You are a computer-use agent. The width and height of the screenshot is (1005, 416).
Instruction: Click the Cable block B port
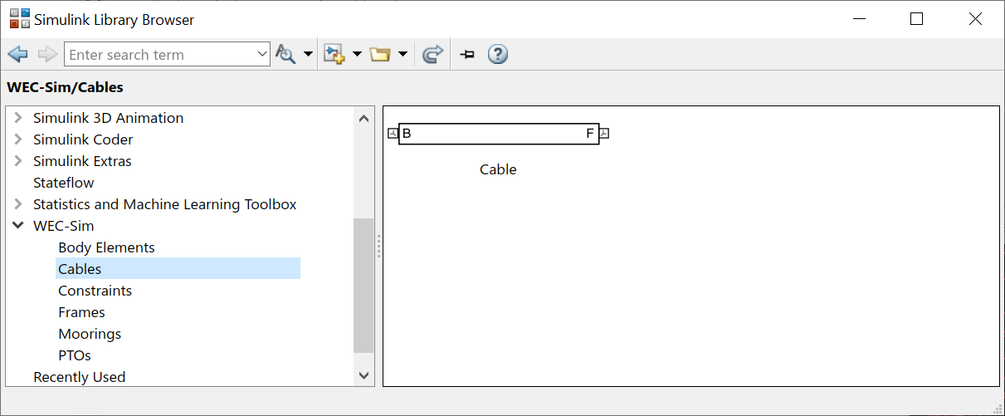pos(393,133)
